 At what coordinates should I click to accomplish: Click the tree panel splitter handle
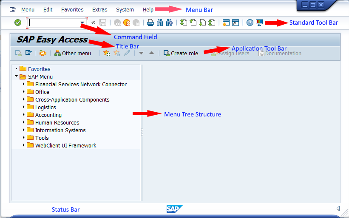point(142,132)
